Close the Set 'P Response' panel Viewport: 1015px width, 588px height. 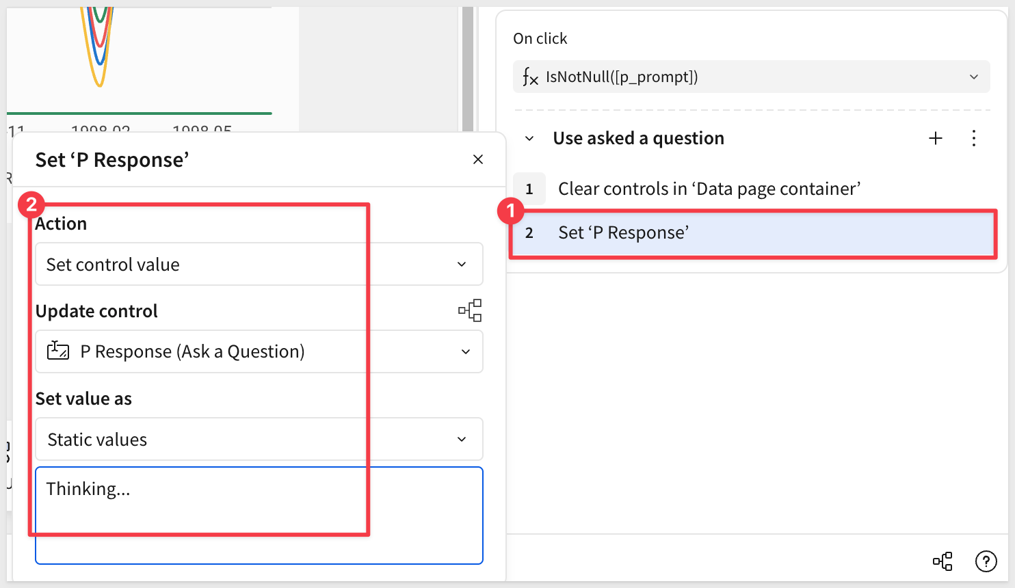click(478, 159)
